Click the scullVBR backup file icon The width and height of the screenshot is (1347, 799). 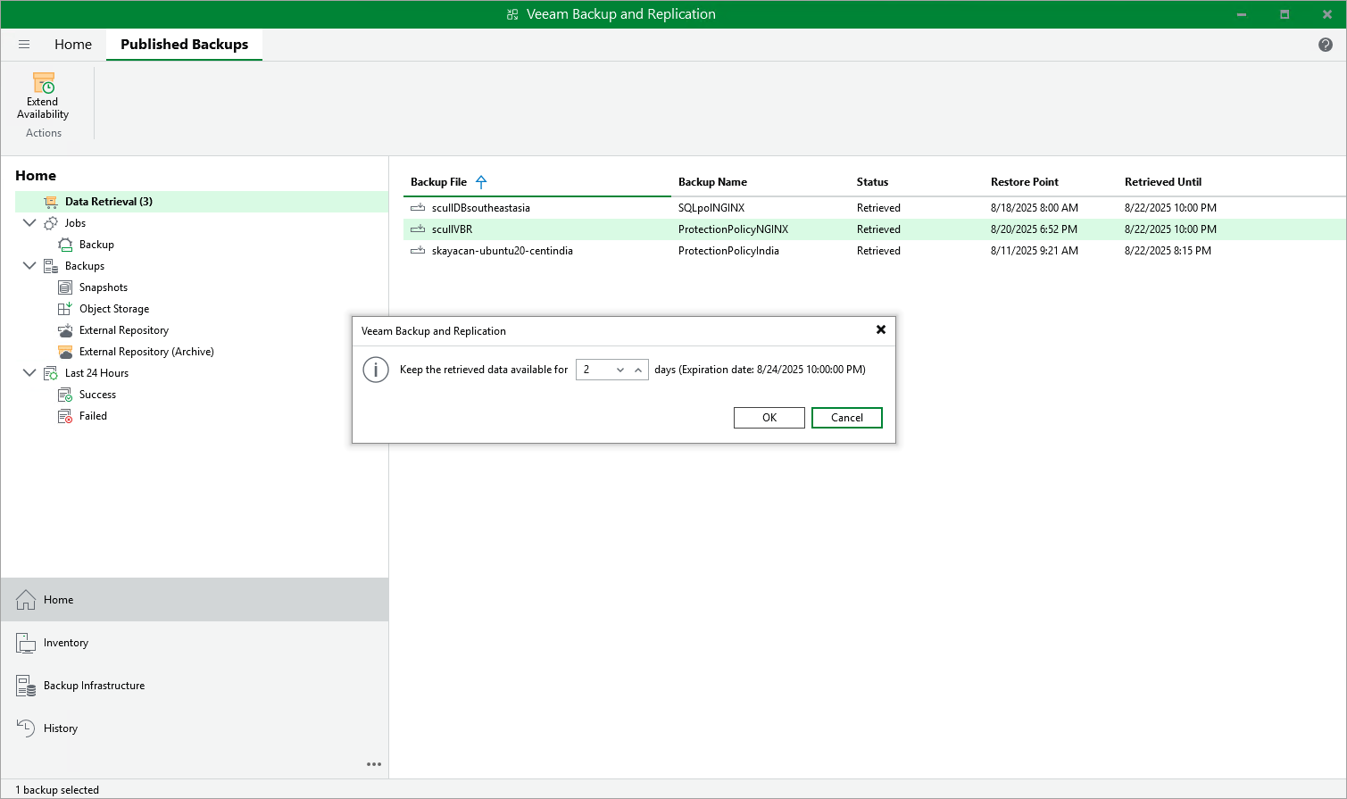point(418,229)
